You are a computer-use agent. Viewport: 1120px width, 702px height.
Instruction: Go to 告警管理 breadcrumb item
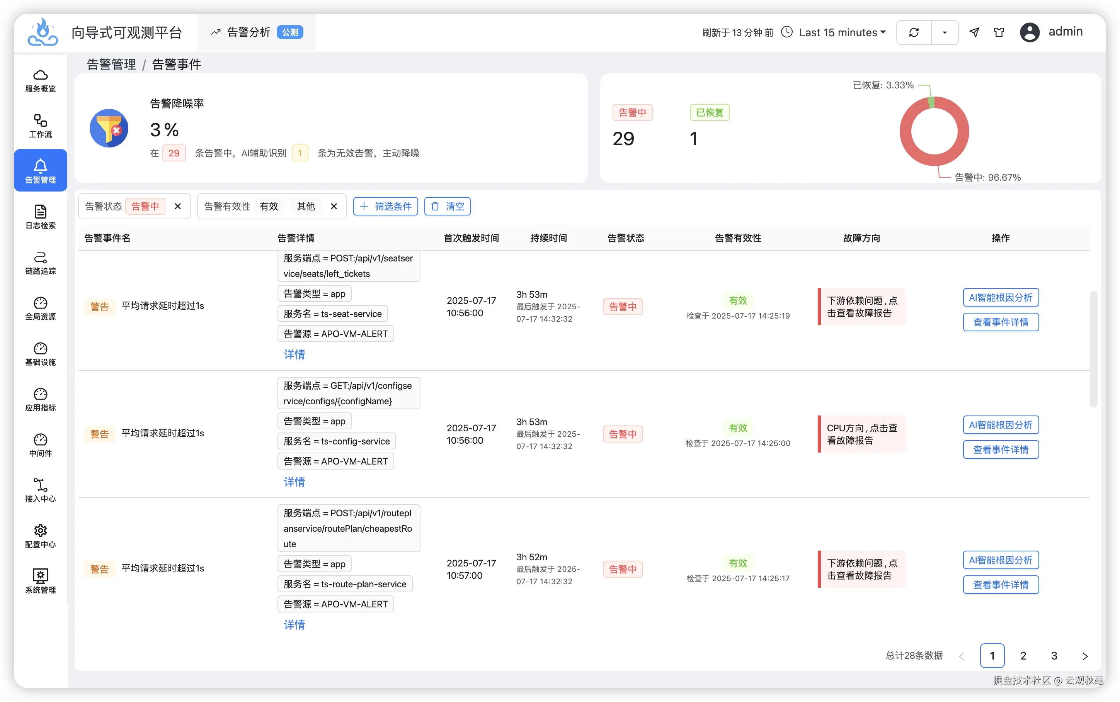point(111,64)
